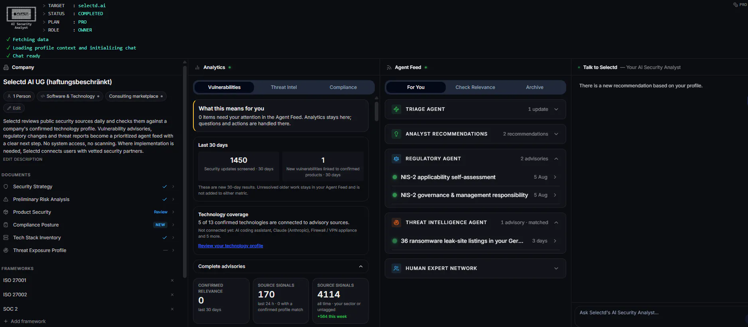
Task: Click the Selectd AI Security Analyst logo
Action: click(x=21, y=18)
